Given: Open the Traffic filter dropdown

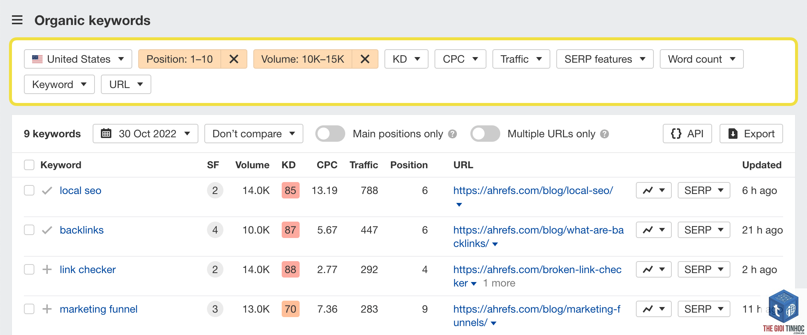Looking at the screenshot, I should [x=521, y=59].
